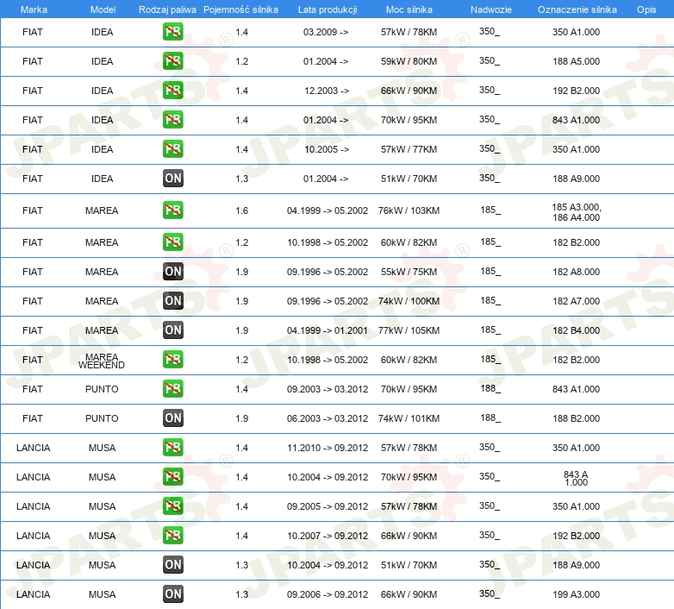Select production dates 11.2010 -> 09.2012
The image size is (674, 609).
point(328,448)
